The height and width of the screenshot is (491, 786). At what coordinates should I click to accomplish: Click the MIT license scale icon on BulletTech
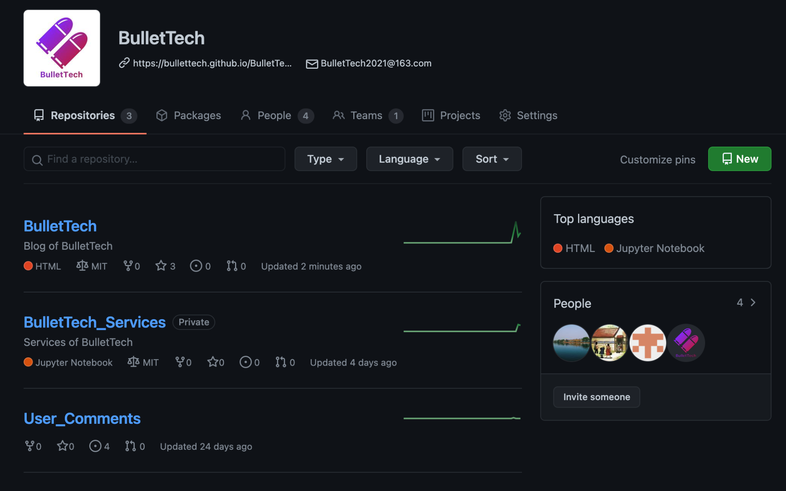pyautogui.click(x=82, y=266)
